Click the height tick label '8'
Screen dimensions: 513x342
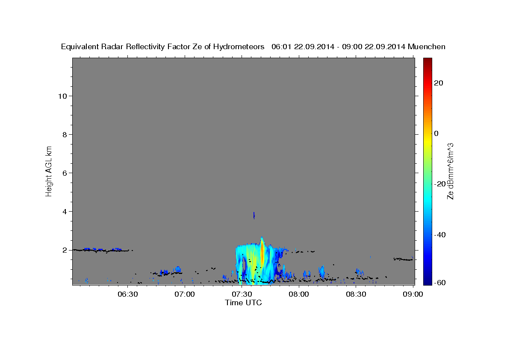[x=64, y=134]
